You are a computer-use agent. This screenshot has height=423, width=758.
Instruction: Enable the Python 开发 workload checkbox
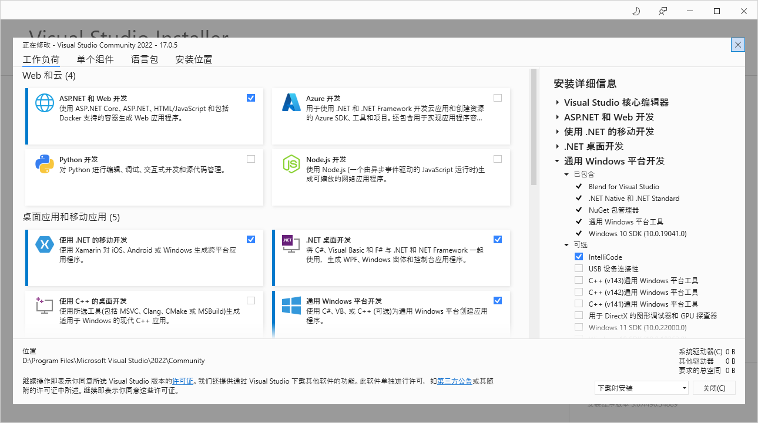coord(251,159)
